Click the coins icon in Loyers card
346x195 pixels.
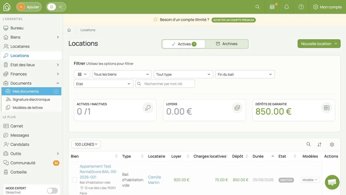[237, 108]
